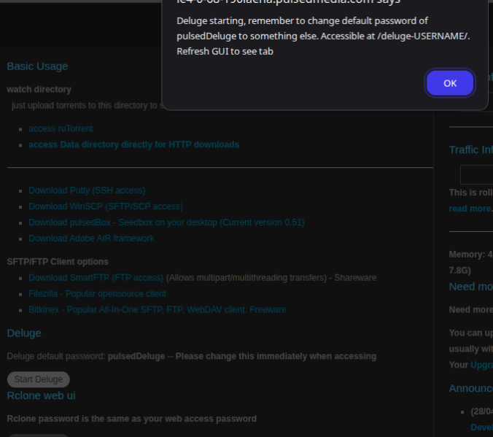
Task: Open the Filezilla opensource client link
Action: tap(97, 294)
